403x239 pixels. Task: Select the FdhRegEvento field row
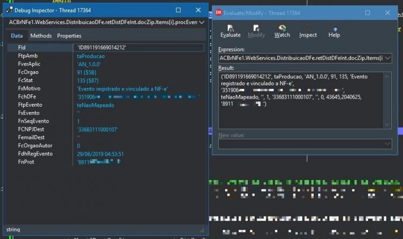tap(106, 154)
